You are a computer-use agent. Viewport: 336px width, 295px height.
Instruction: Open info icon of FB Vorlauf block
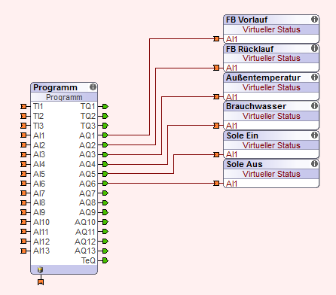314,20
